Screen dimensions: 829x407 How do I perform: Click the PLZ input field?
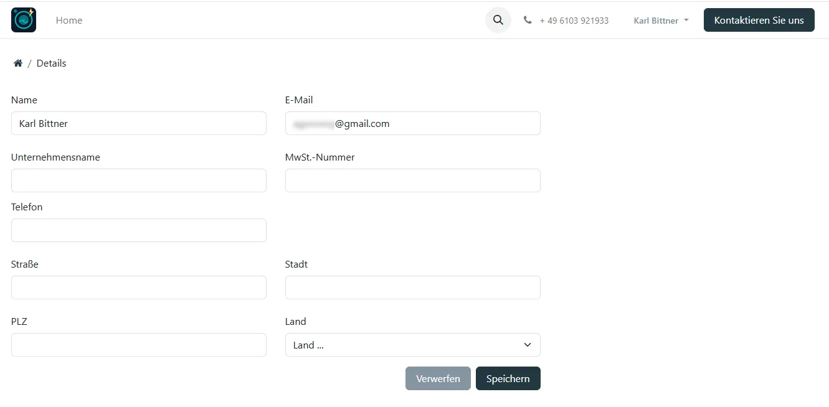(139, 345)
